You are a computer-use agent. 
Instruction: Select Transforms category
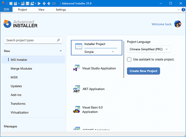point(18,104)
